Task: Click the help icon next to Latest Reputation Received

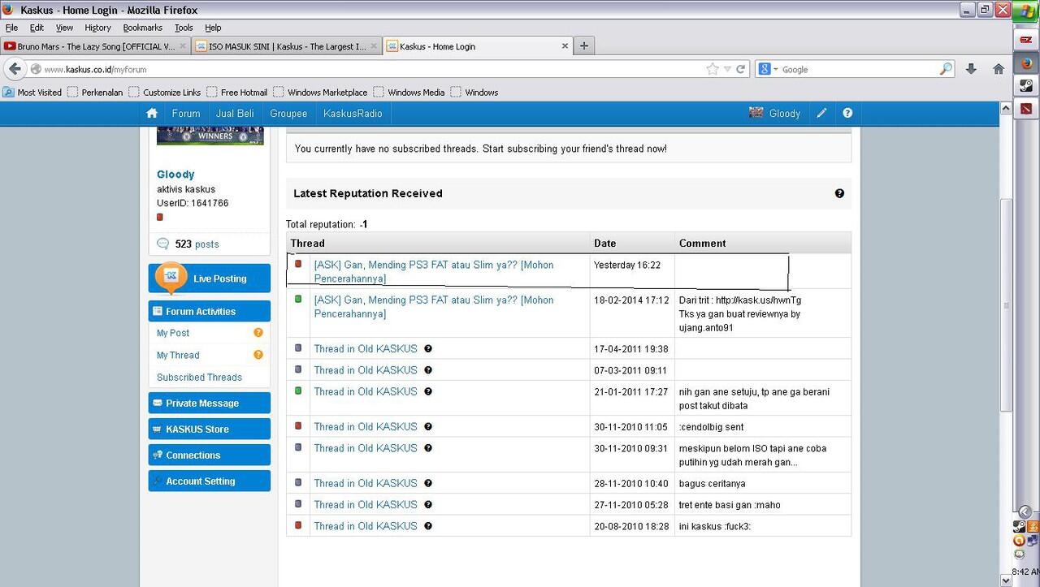Action: pos(839,193)
